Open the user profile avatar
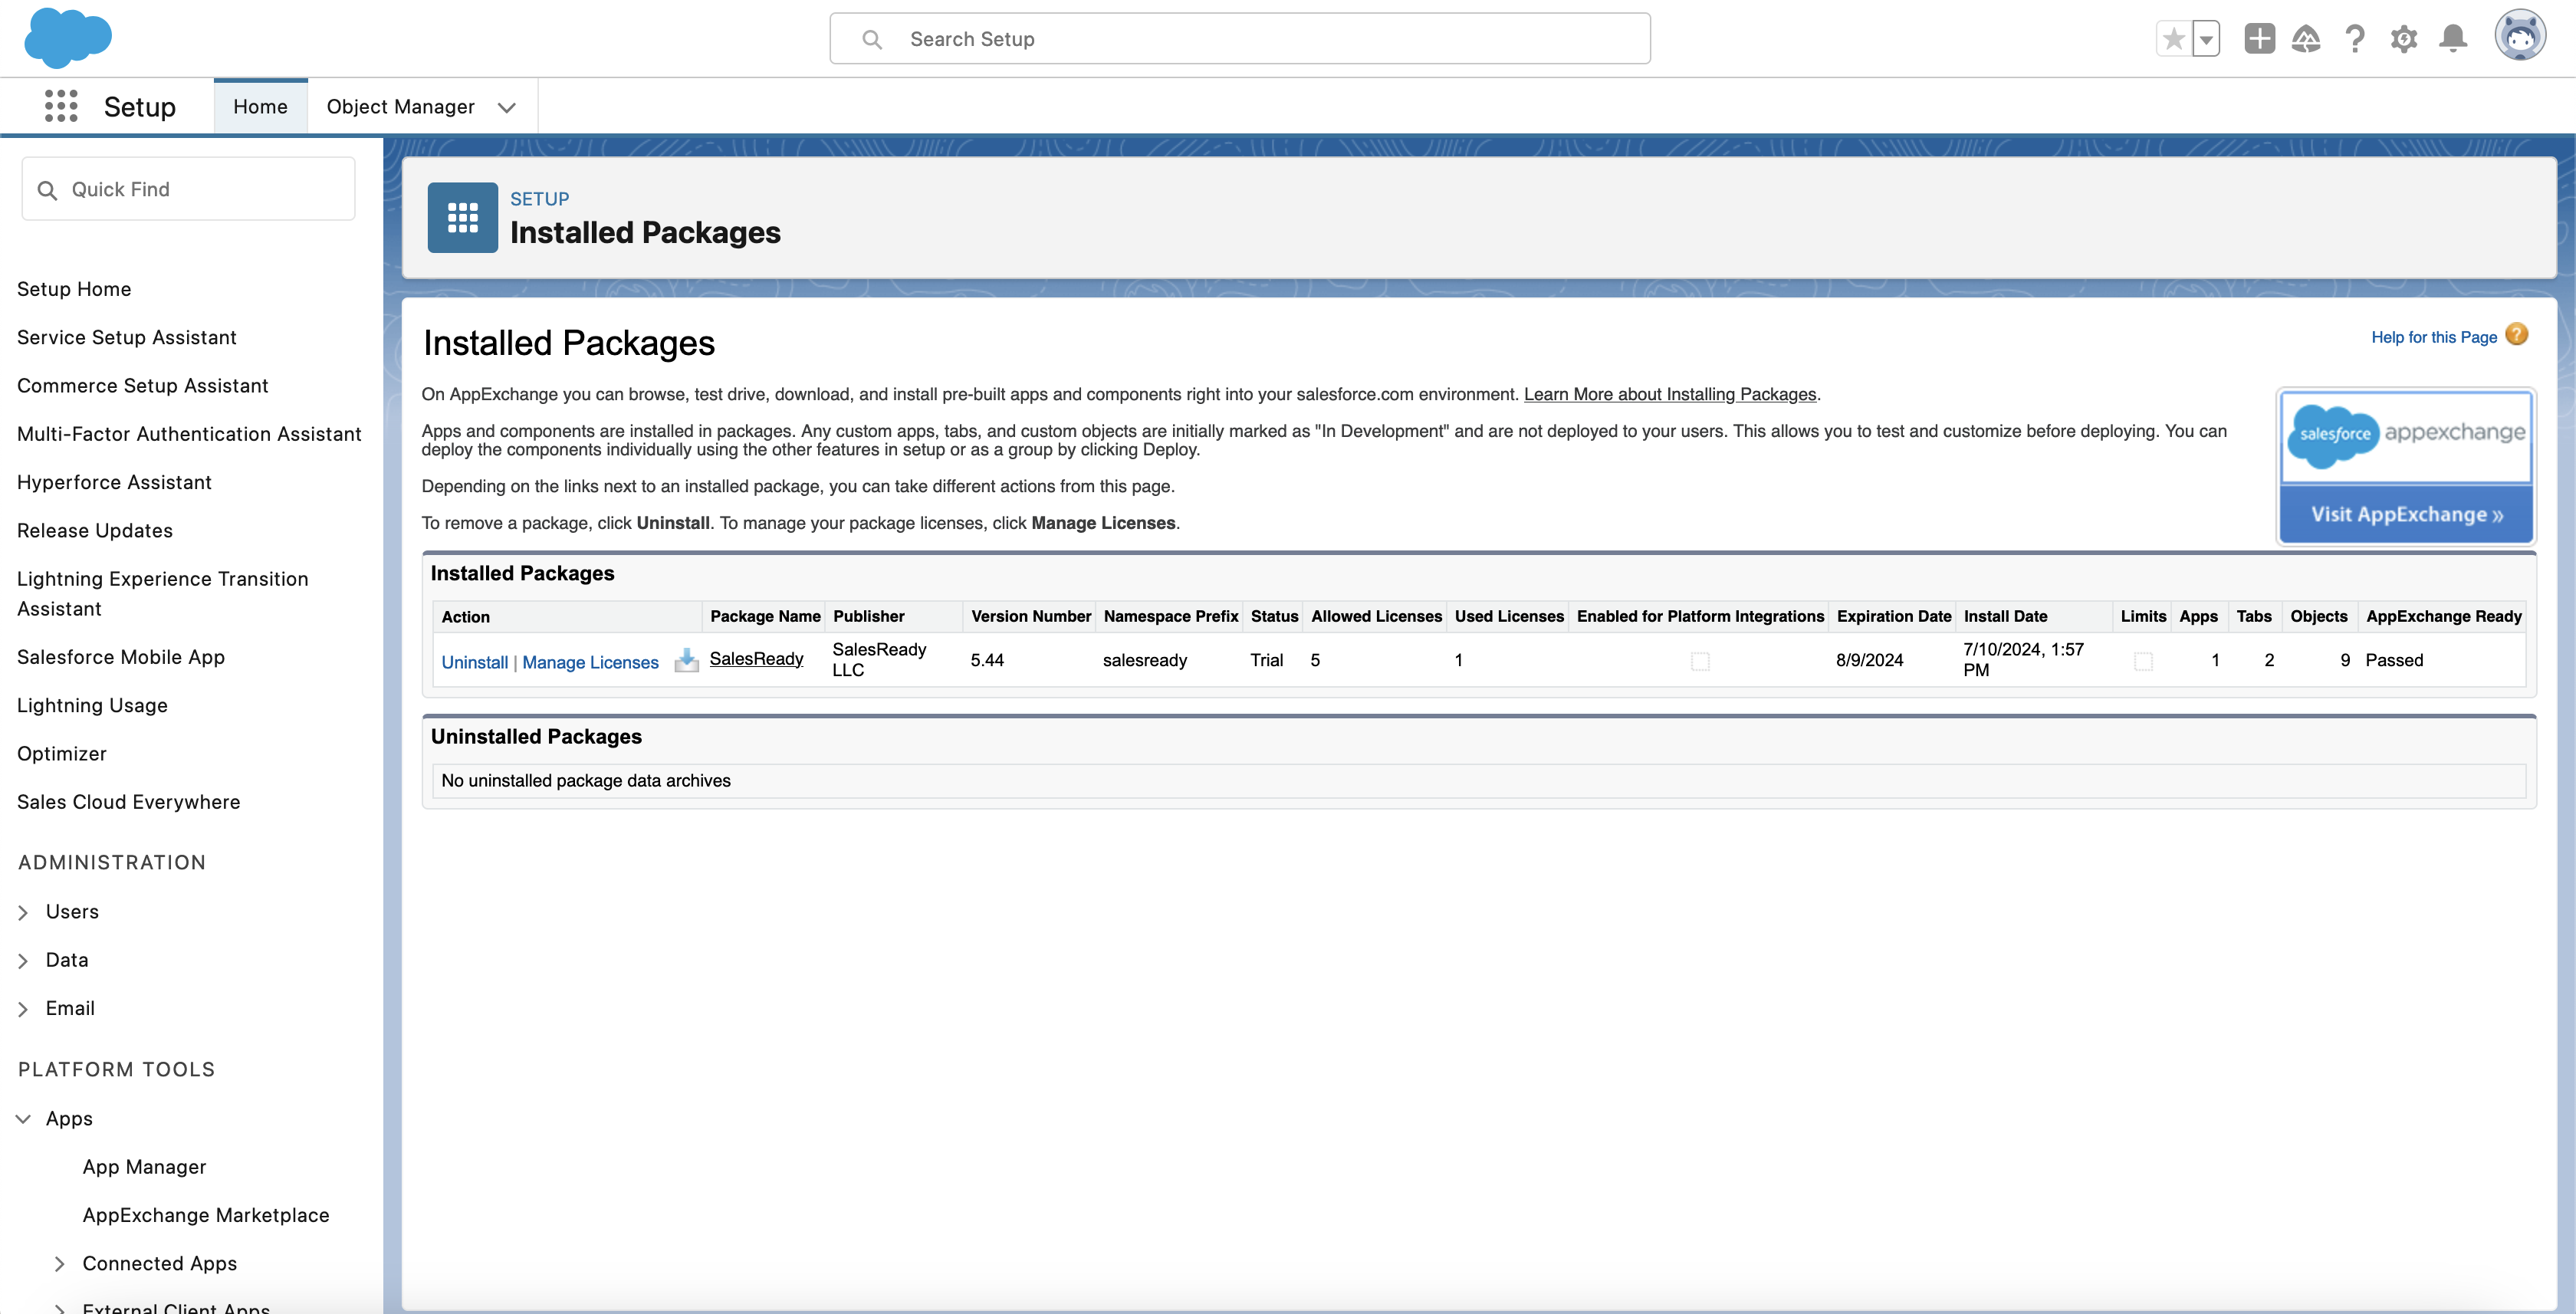Image resolution: width=2576 pixels, height=1314 pixels. (x=2519, y=37)
